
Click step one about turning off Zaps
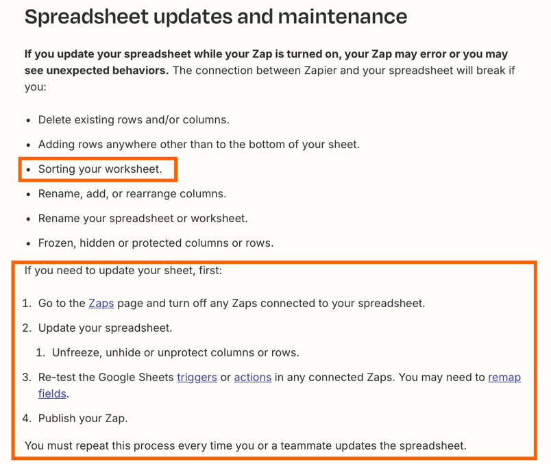232,304
